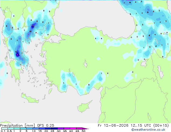Viewport: 171px width, 132px height.
Task: Select the "20" legend tick label
Action: coord(46,131)
